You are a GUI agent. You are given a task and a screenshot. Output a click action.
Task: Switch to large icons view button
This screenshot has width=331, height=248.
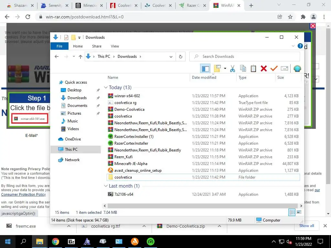[x=299, y=212]
